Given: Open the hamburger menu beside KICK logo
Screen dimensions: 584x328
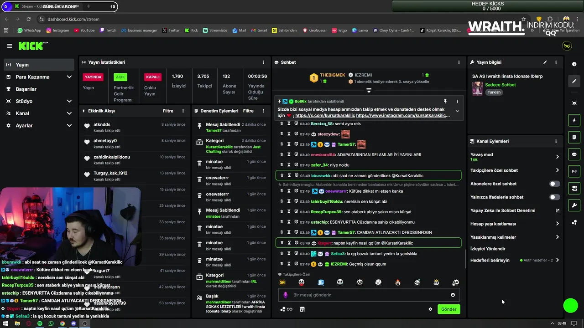Looking at the screenshot, I should click(x=10, y=46).
